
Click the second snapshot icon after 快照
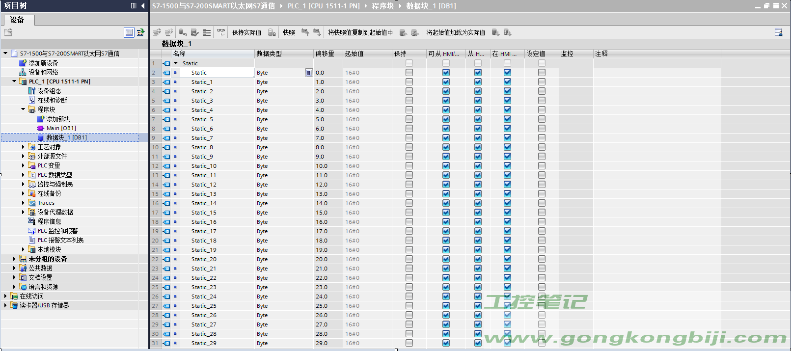point(317,32)
